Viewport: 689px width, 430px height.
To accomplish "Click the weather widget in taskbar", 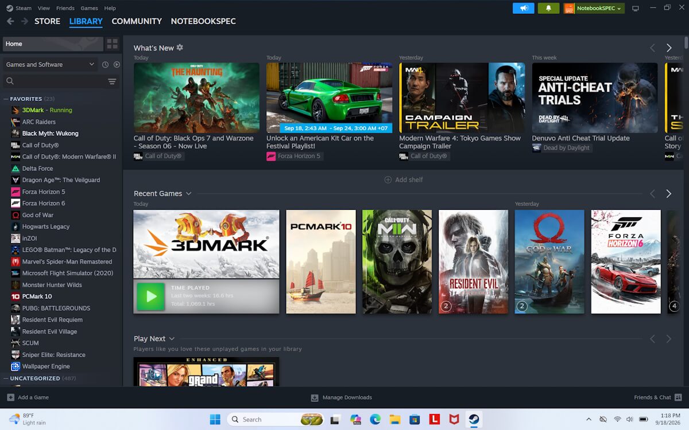I will coord(28,419).
